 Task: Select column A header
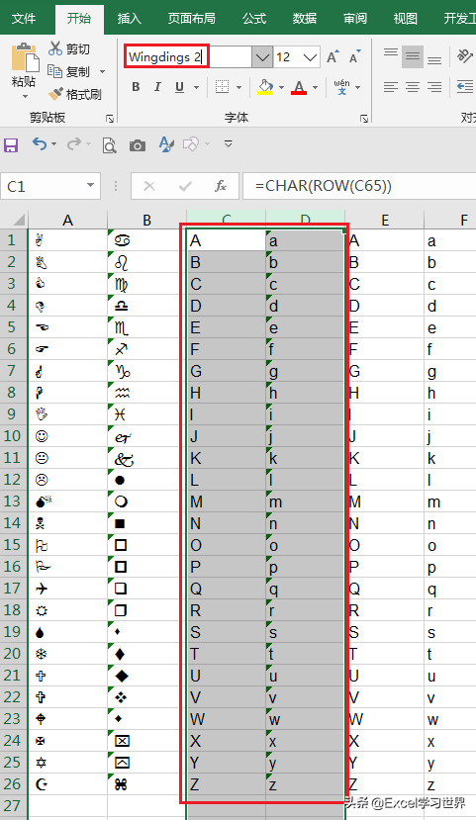(67, 221)
